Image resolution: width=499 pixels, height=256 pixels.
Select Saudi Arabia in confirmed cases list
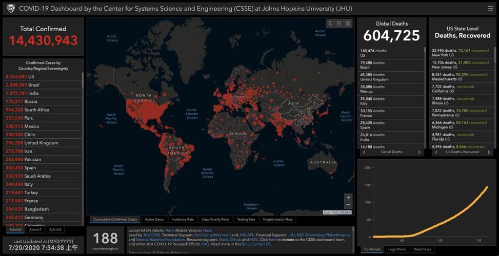coord(43,176)
